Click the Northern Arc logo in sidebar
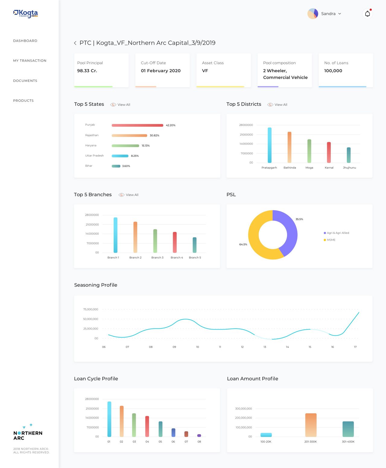386x468 pixels. (x=28, y=432)
